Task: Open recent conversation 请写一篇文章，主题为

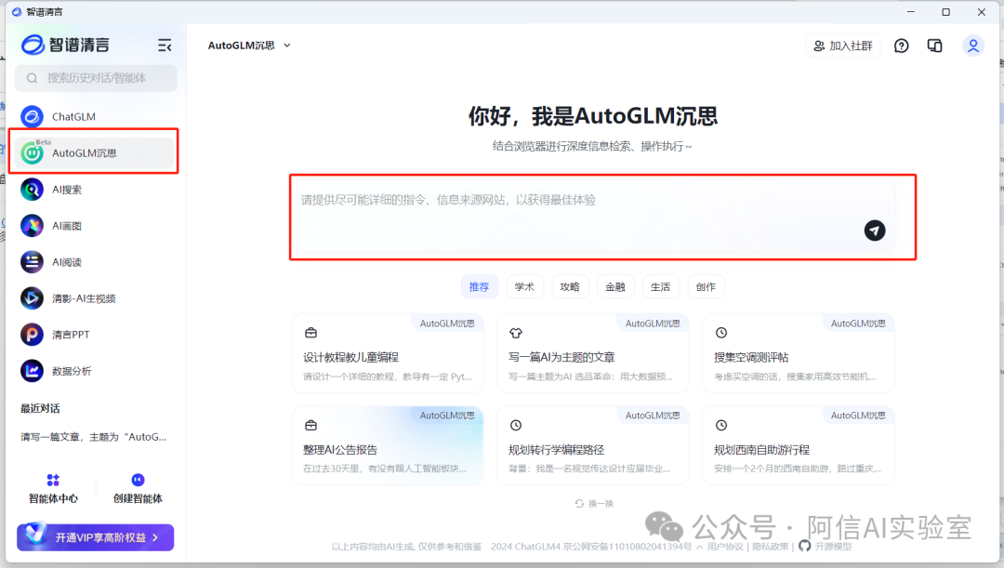Action: [94, 437]
